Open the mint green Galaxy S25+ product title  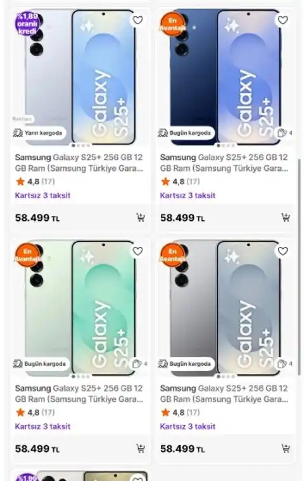[x=79, y=394]
